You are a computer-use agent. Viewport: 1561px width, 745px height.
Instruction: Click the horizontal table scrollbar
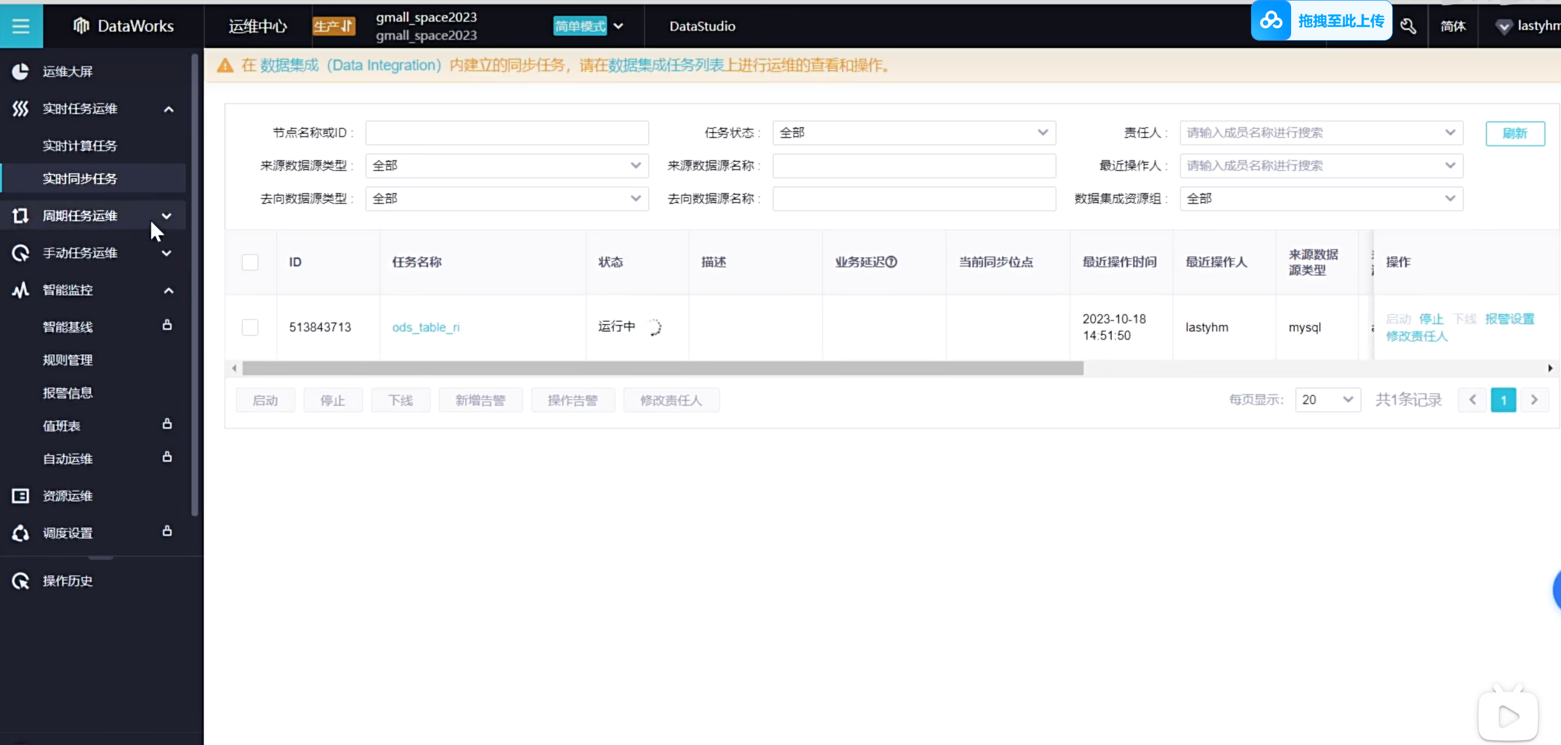pyautogui.click(x=662, y=368)
